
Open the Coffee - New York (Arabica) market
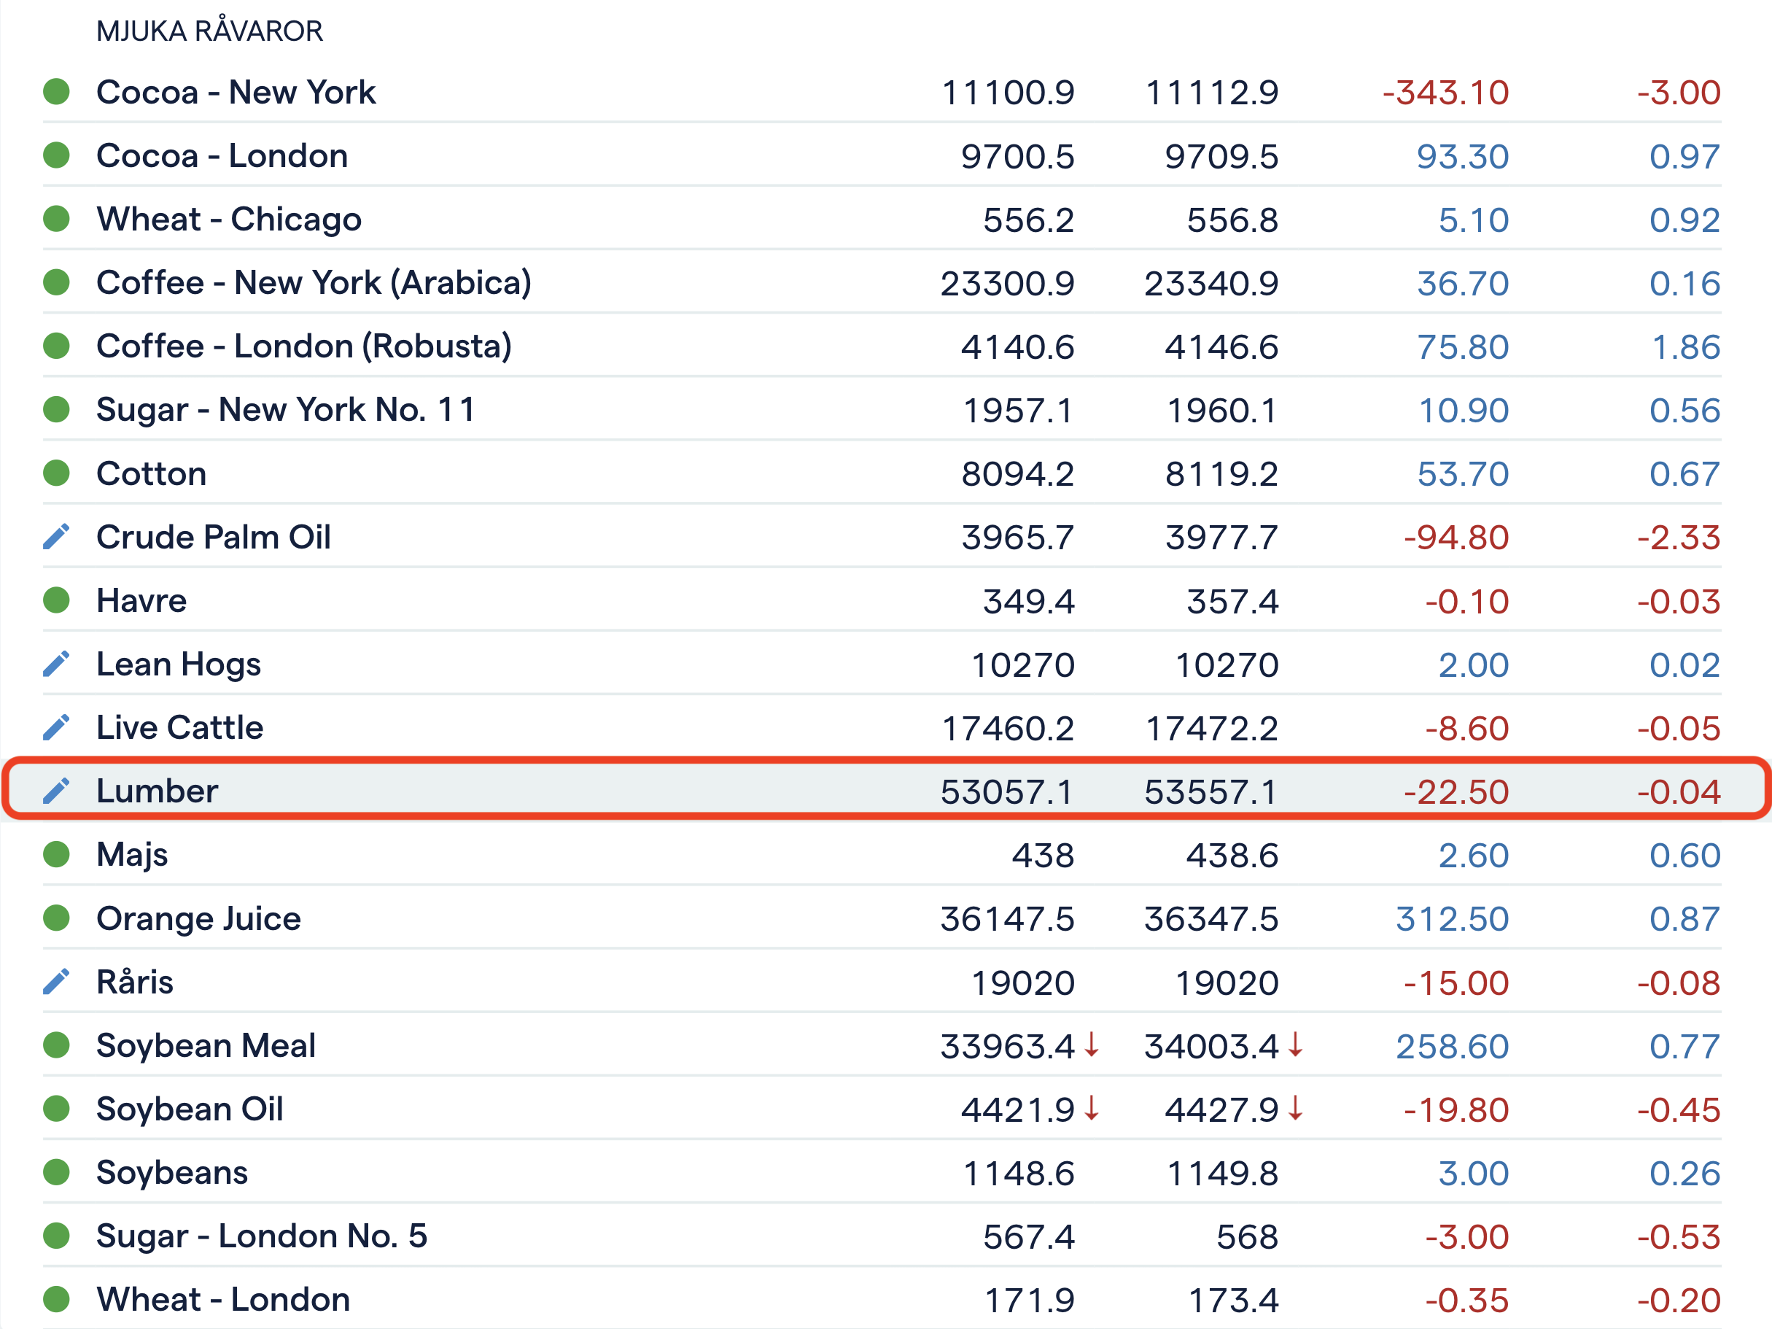pos(314,283)
